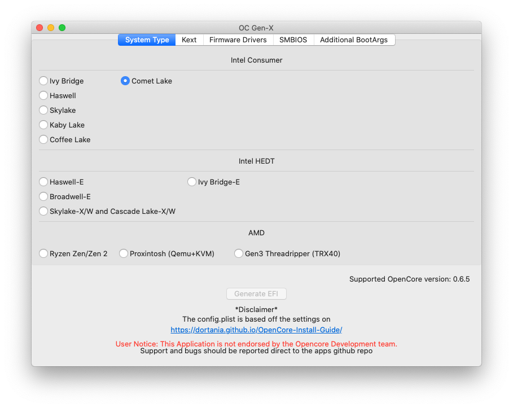Viewport: 513px width, 408px height.
Task: Select Coffee Lake processor type
Action: pos(43,139)
